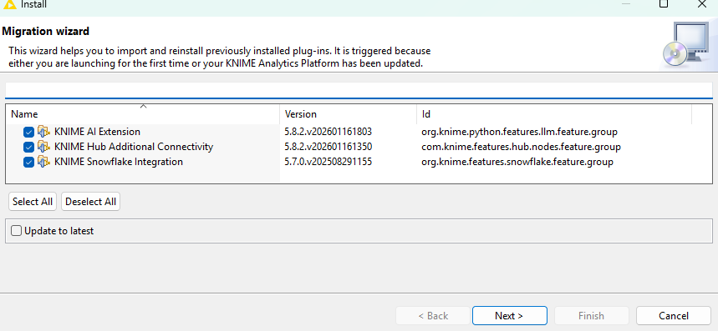Viewport: 718px width, 331px height.
Task: Uncheck KNIME Snowflake Integration checkbox
Action: coord(29,162)
